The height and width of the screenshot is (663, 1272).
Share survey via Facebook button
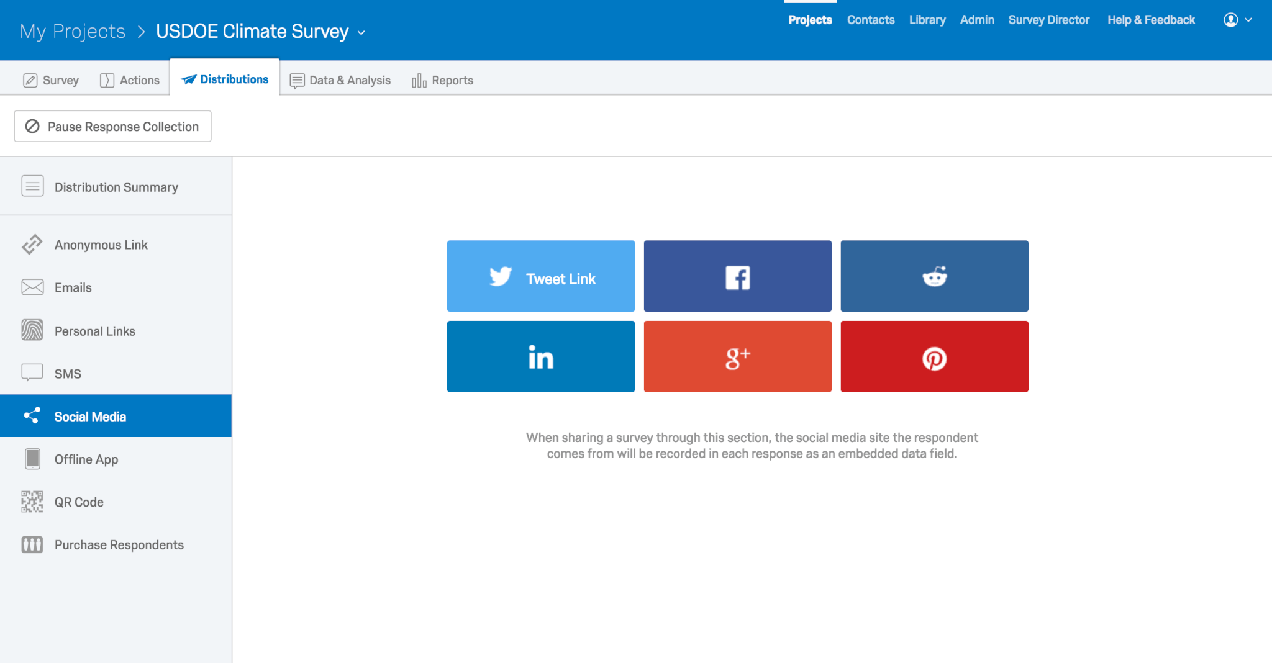[737, 276]
